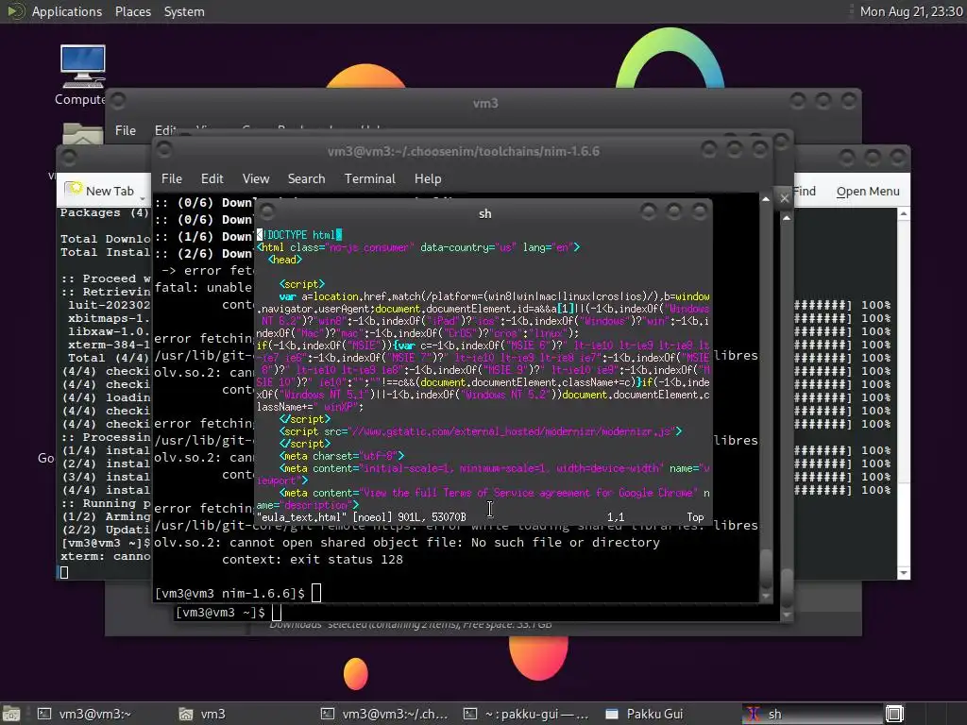Click the folder desktop icon below Computer
The image size is (967, 725).
click(83, 134)
